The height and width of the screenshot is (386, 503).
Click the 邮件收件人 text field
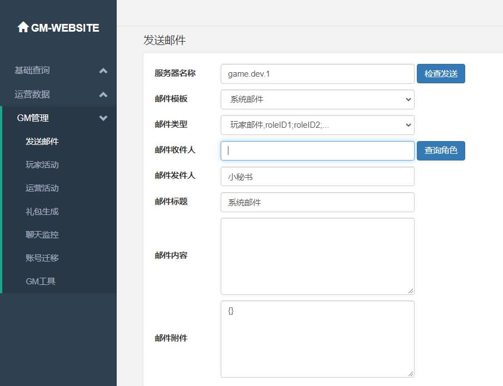pyautogui.click(x=317, y=151)
